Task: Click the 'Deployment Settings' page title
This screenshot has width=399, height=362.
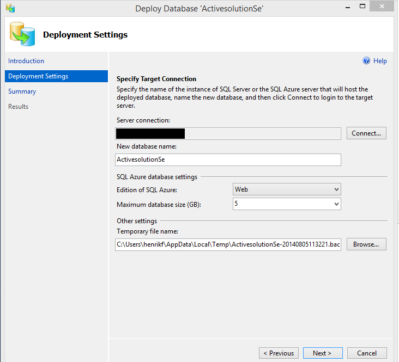Action: pyautogui.click(x=85, y=35)
